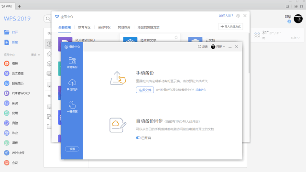Click the 导入快捷方式 button
This screenshot has height=172, width=306.
(x=230, y=27)
